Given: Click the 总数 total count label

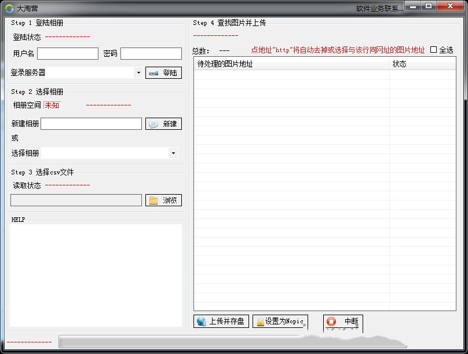Looking at the screenshot, I should coord(200,51).
